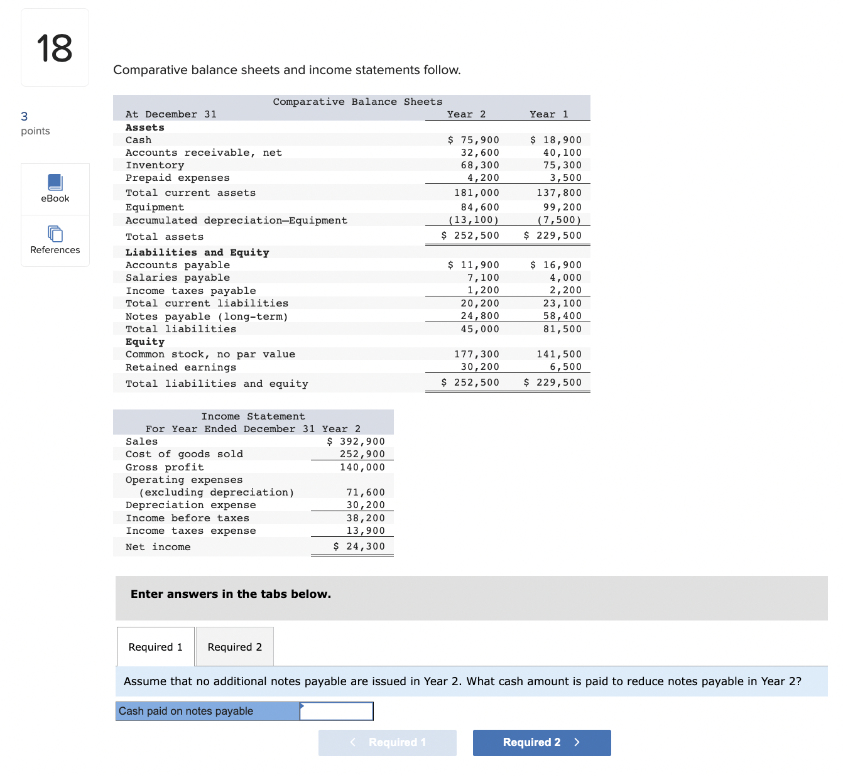Click the Required 2 navigation button
843x775 pixels.
[x=541, y=742]
